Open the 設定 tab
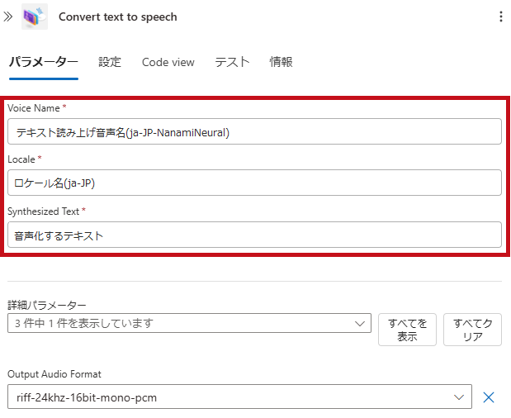 pyautogui.click(x=110, y=62)
